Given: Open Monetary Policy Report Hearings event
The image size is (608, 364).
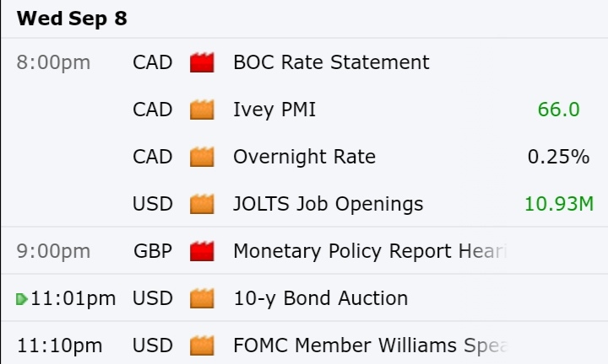Looking at the screenshot, I should [371, 251].
